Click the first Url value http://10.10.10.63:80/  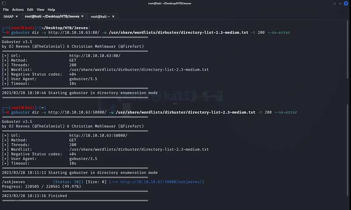point(95,56)
